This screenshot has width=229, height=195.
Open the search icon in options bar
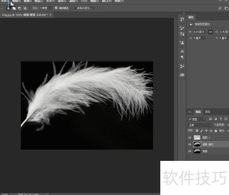click(x=220, y=8)
